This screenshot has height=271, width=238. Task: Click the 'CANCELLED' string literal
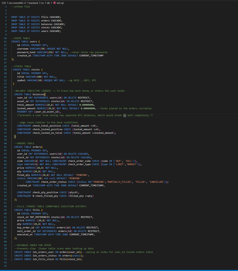click(157, 182)
